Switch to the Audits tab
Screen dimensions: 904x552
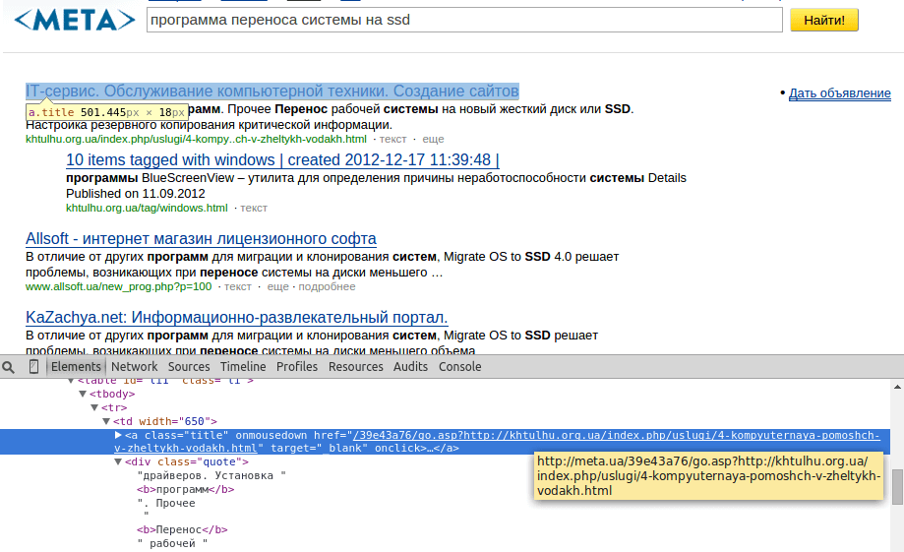[410, 367]
